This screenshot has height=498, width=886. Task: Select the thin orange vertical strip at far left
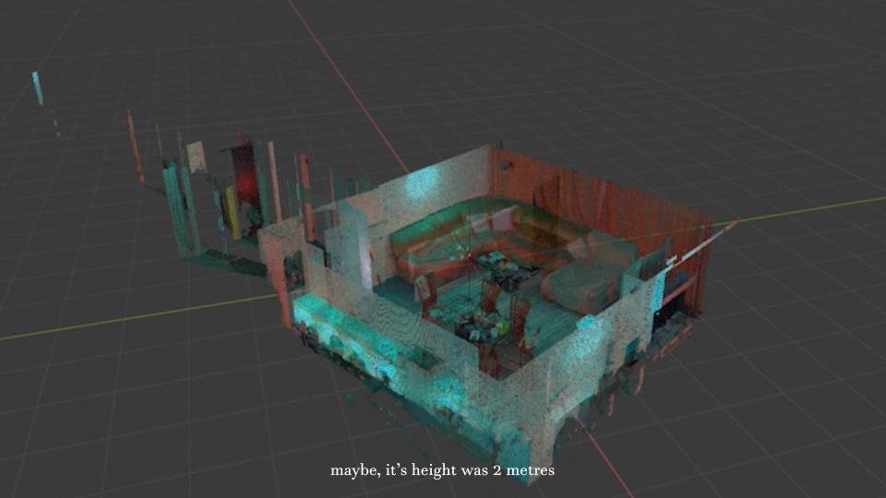coord(135,148)
